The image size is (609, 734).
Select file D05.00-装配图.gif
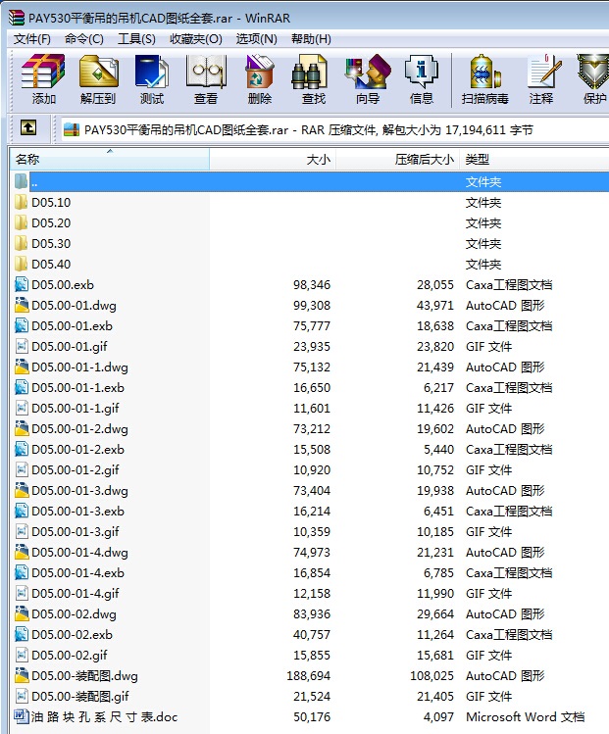(79, 697)
